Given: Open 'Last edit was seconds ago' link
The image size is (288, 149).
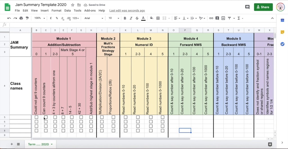Looking at the screenshot, I should click(127, 11).
